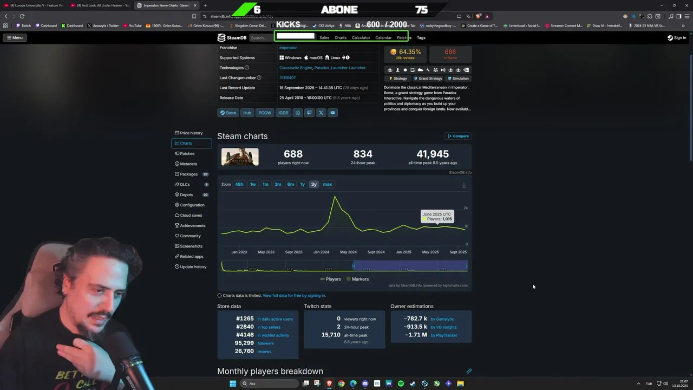Toggle the Markers legend series

click(x=357, y=279)
